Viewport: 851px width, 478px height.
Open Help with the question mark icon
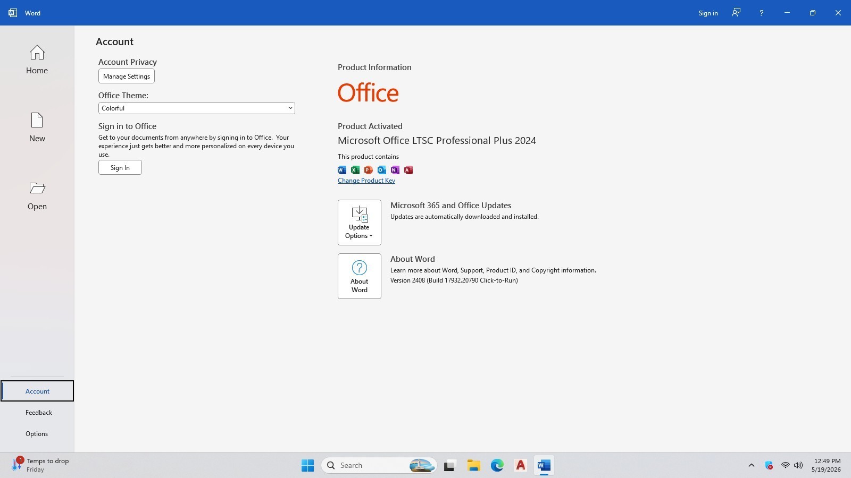pos(762,13)
